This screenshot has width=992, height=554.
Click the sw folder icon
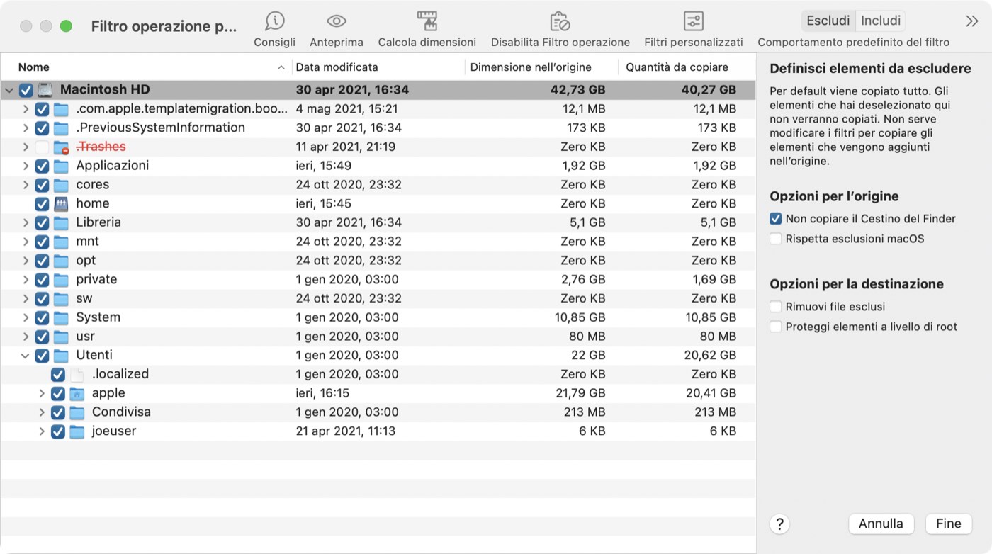[x=61, y=299]
